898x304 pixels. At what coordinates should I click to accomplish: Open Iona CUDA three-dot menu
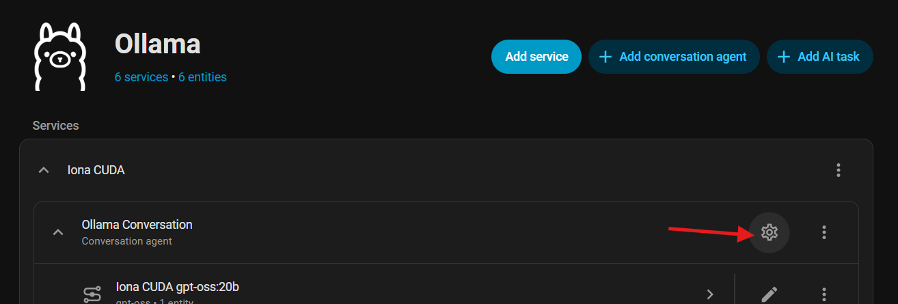point(839,170)
